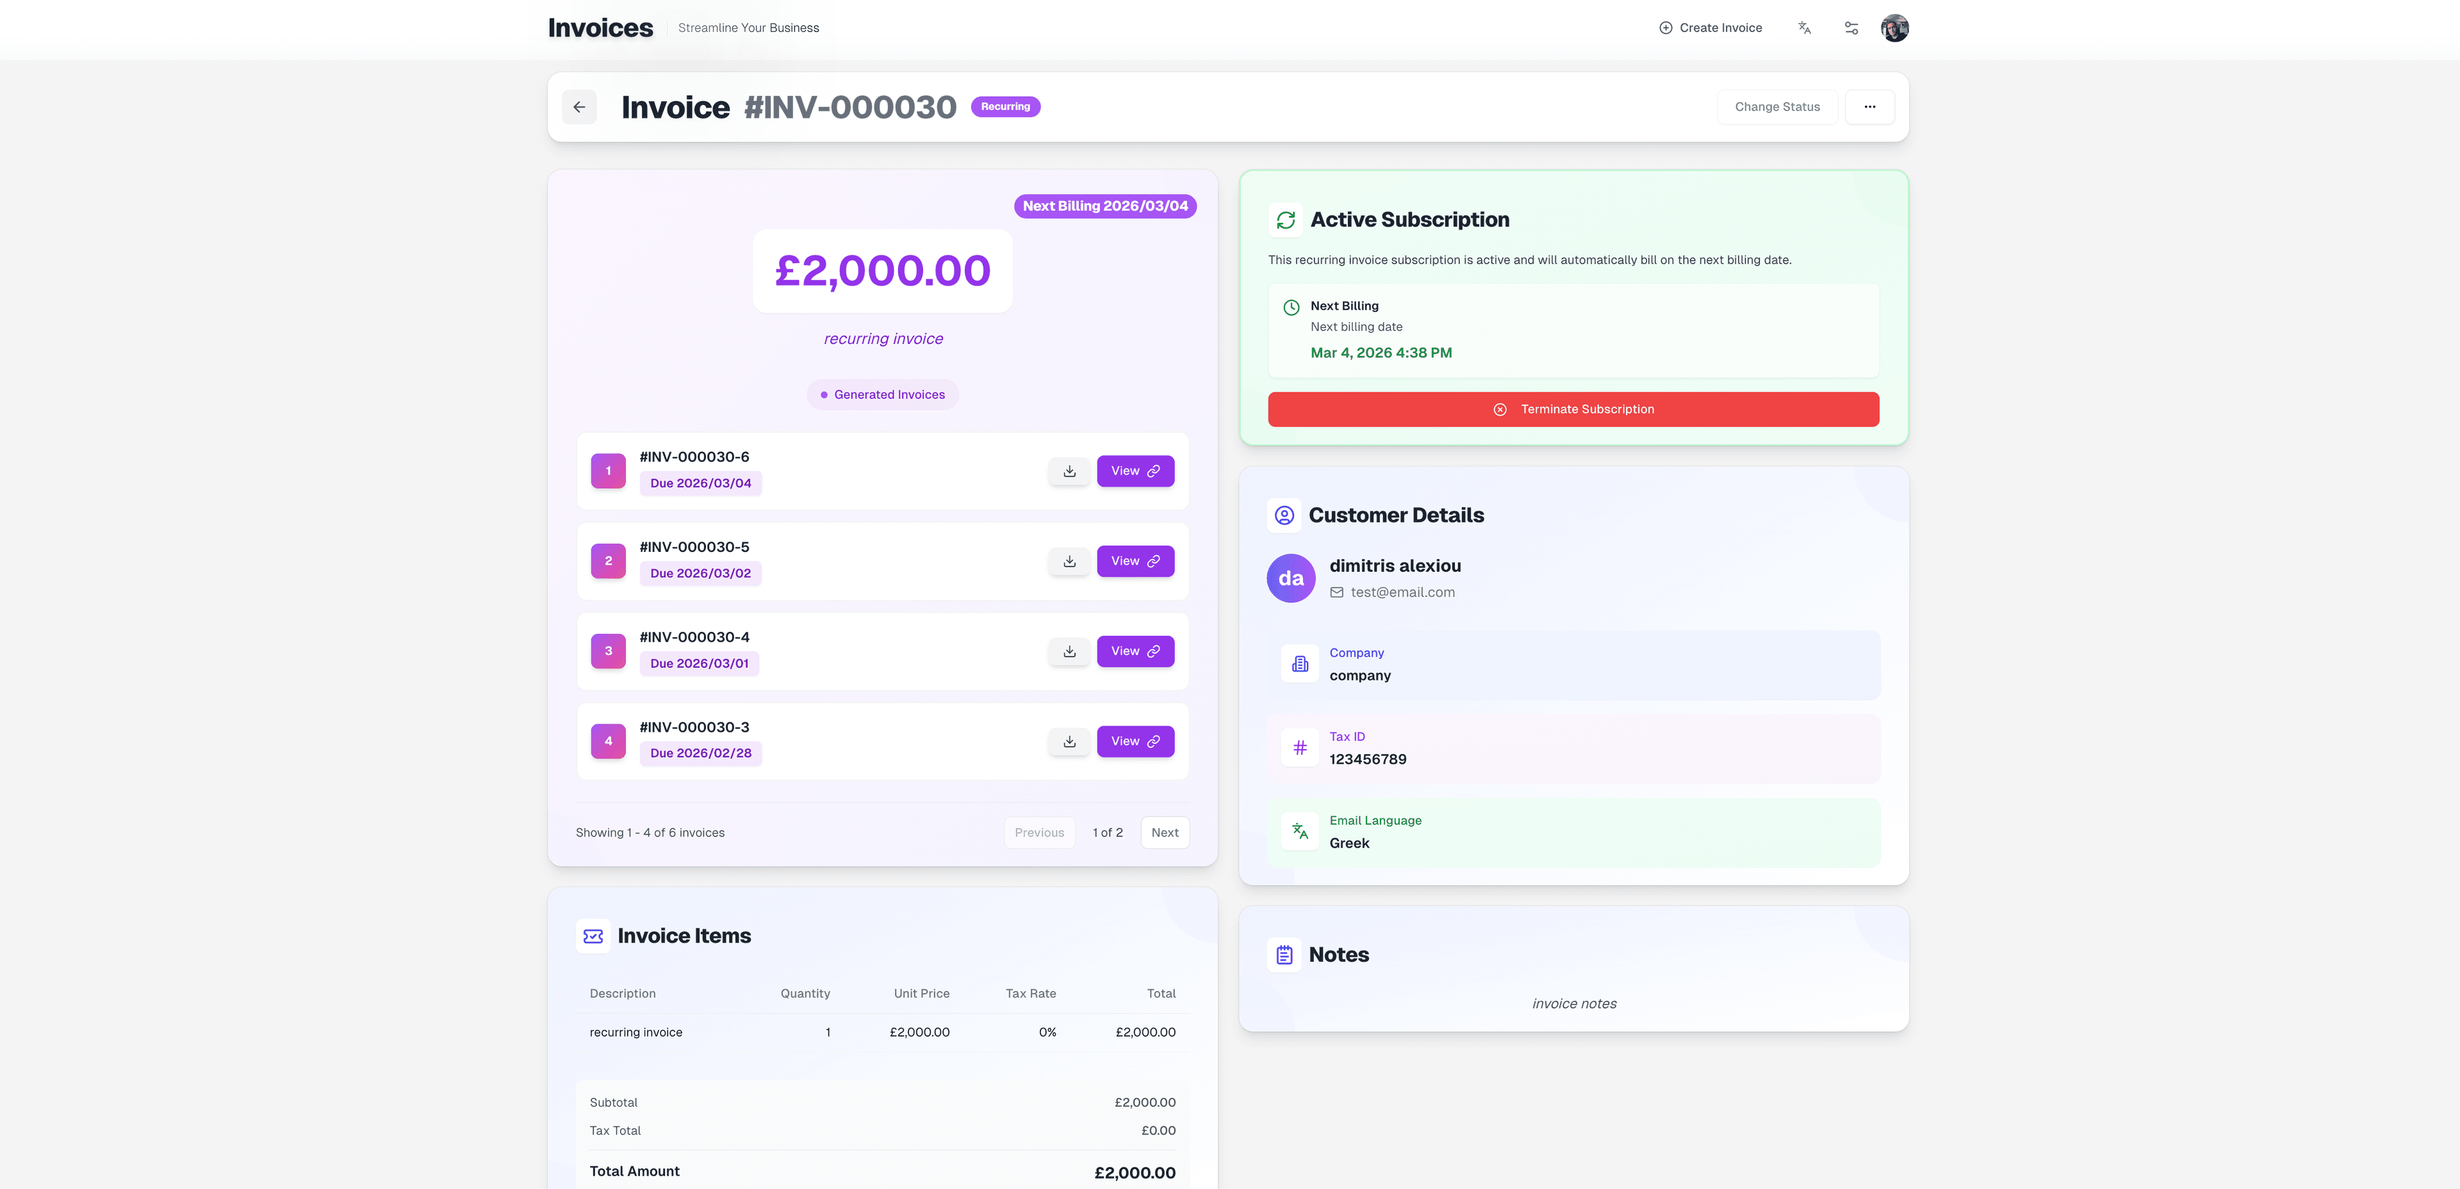Click the back arrow next to the invoice title
2460x1189 pixels.
coord(578,107)
